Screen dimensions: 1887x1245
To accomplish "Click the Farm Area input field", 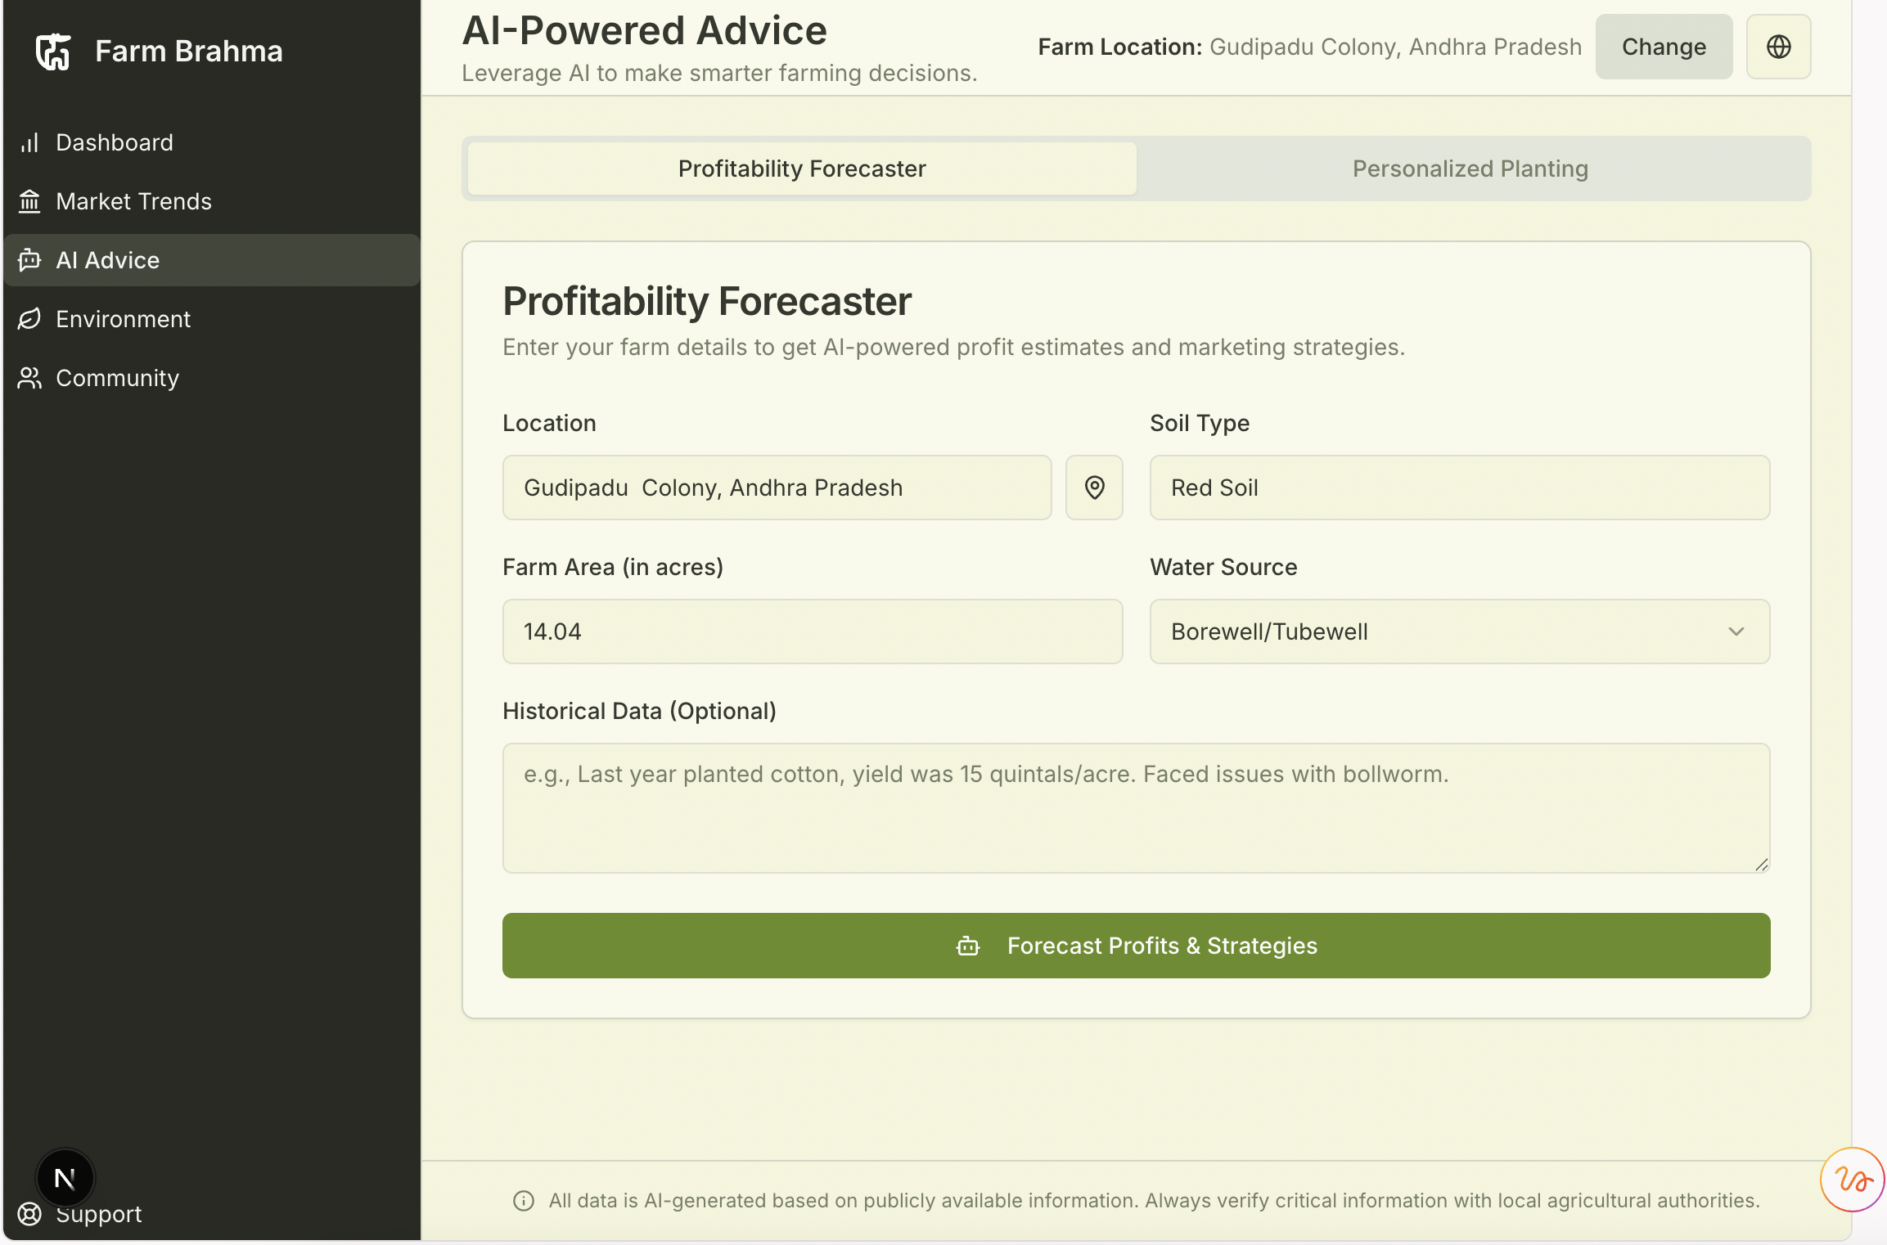I will tap(812, 631).
